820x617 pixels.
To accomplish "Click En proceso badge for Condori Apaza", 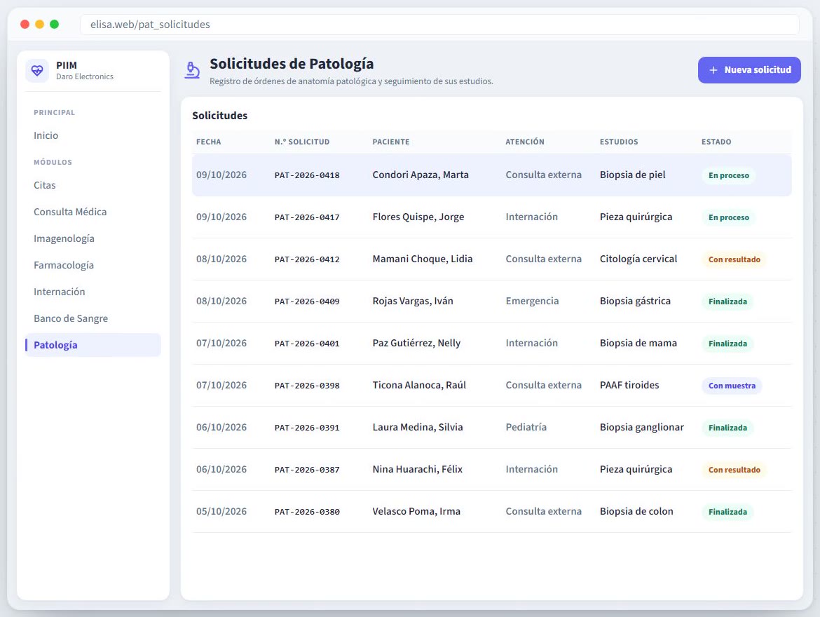I will 728,175.
